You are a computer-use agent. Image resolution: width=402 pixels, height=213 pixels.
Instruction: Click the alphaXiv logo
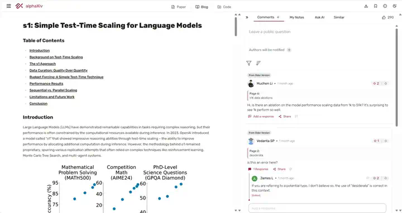tap(29, 6)
